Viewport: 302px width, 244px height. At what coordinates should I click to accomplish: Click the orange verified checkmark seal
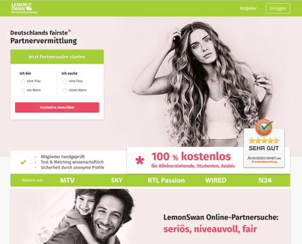264,127
